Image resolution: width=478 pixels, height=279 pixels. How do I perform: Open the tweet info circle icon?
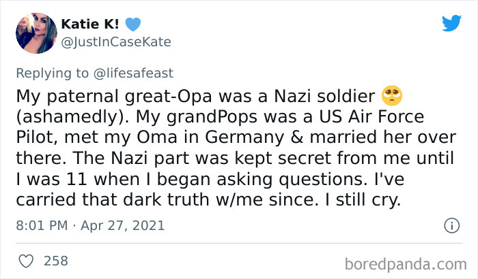pyautogui.click(x=451, y=225)
